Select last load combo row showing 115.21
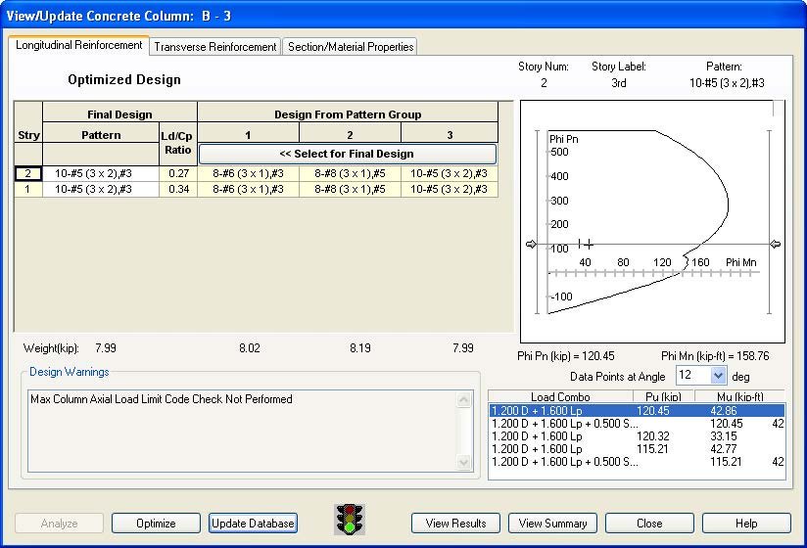 637,462
